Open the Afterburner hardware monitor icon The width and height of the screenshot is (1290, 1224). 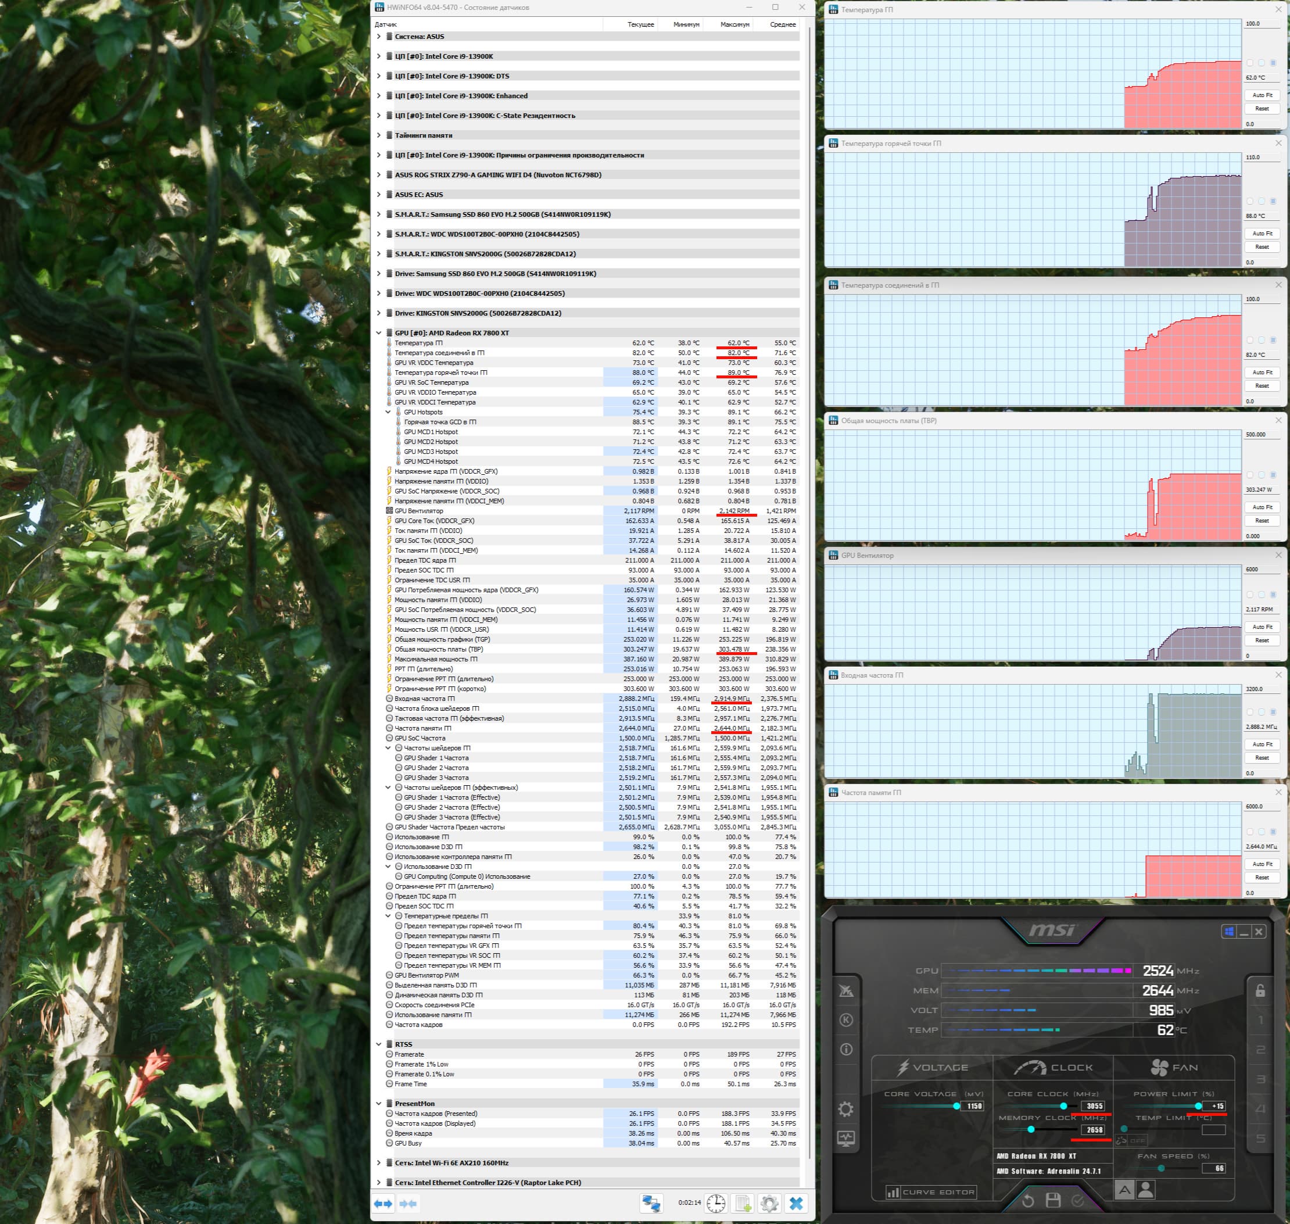[846, 1139]
